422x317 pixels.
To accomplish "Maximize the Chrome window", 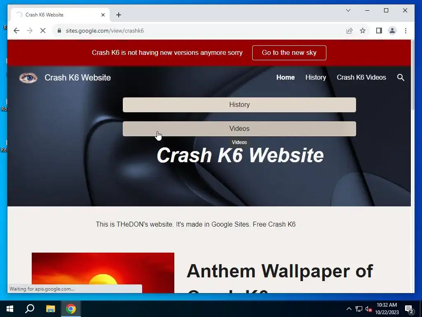I will (x=386, y=10).
